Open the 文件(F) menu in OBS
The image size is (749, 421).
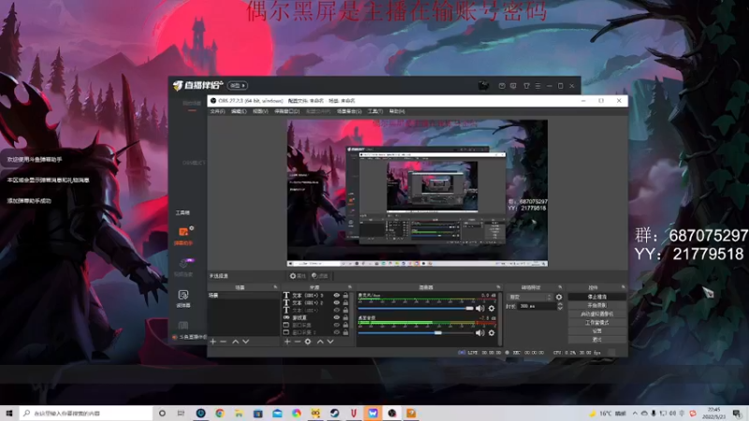click(x=217, y=111)
